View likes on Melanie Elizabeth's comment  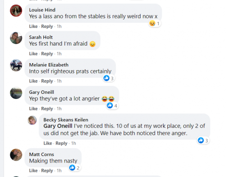[x=109, y=79]
